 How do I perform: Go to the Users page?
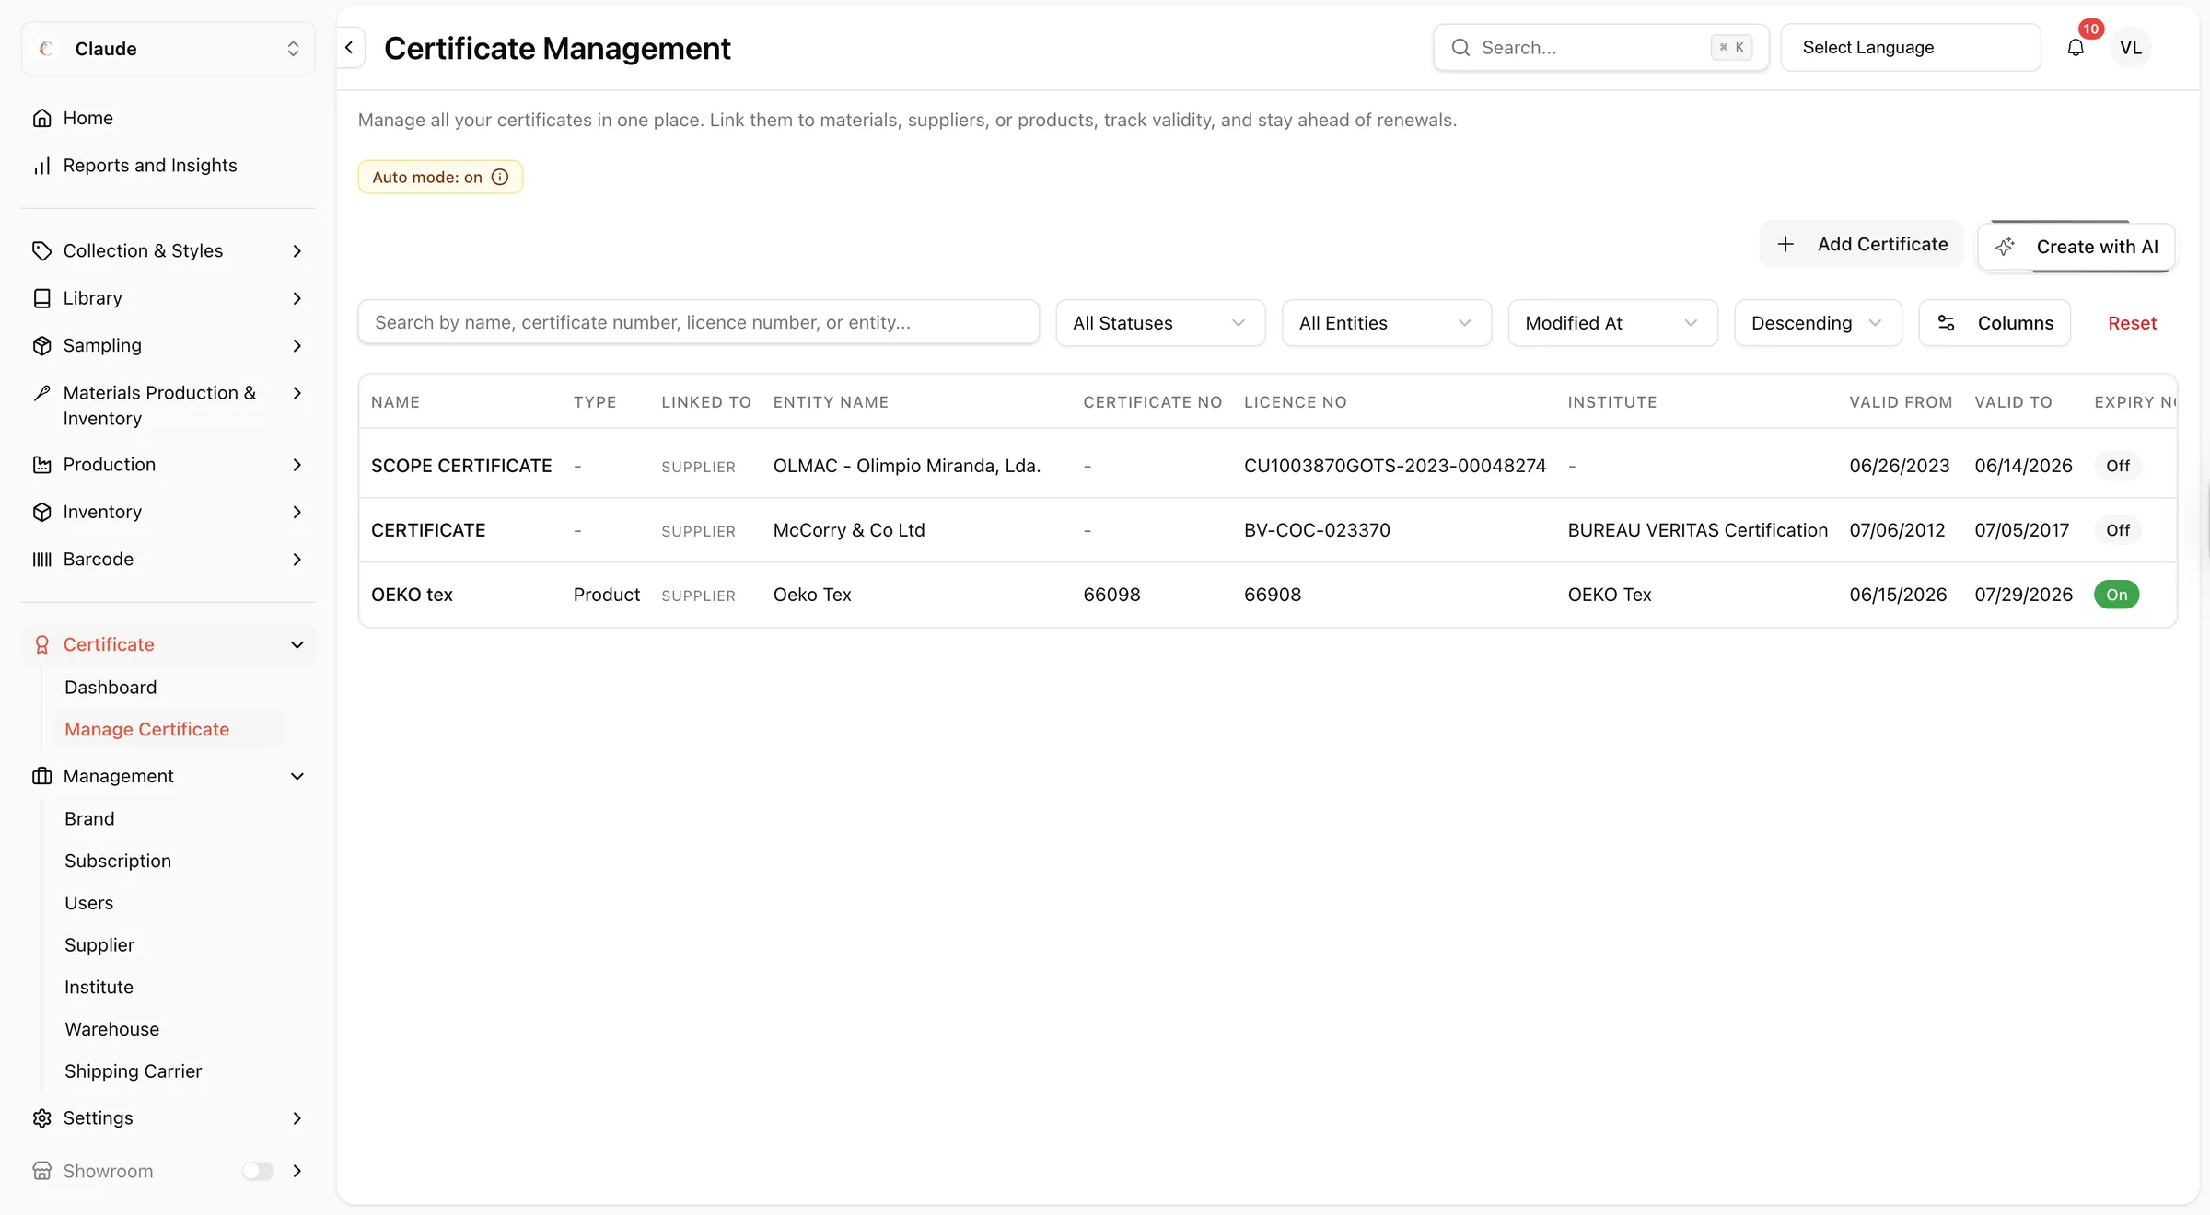88,903
